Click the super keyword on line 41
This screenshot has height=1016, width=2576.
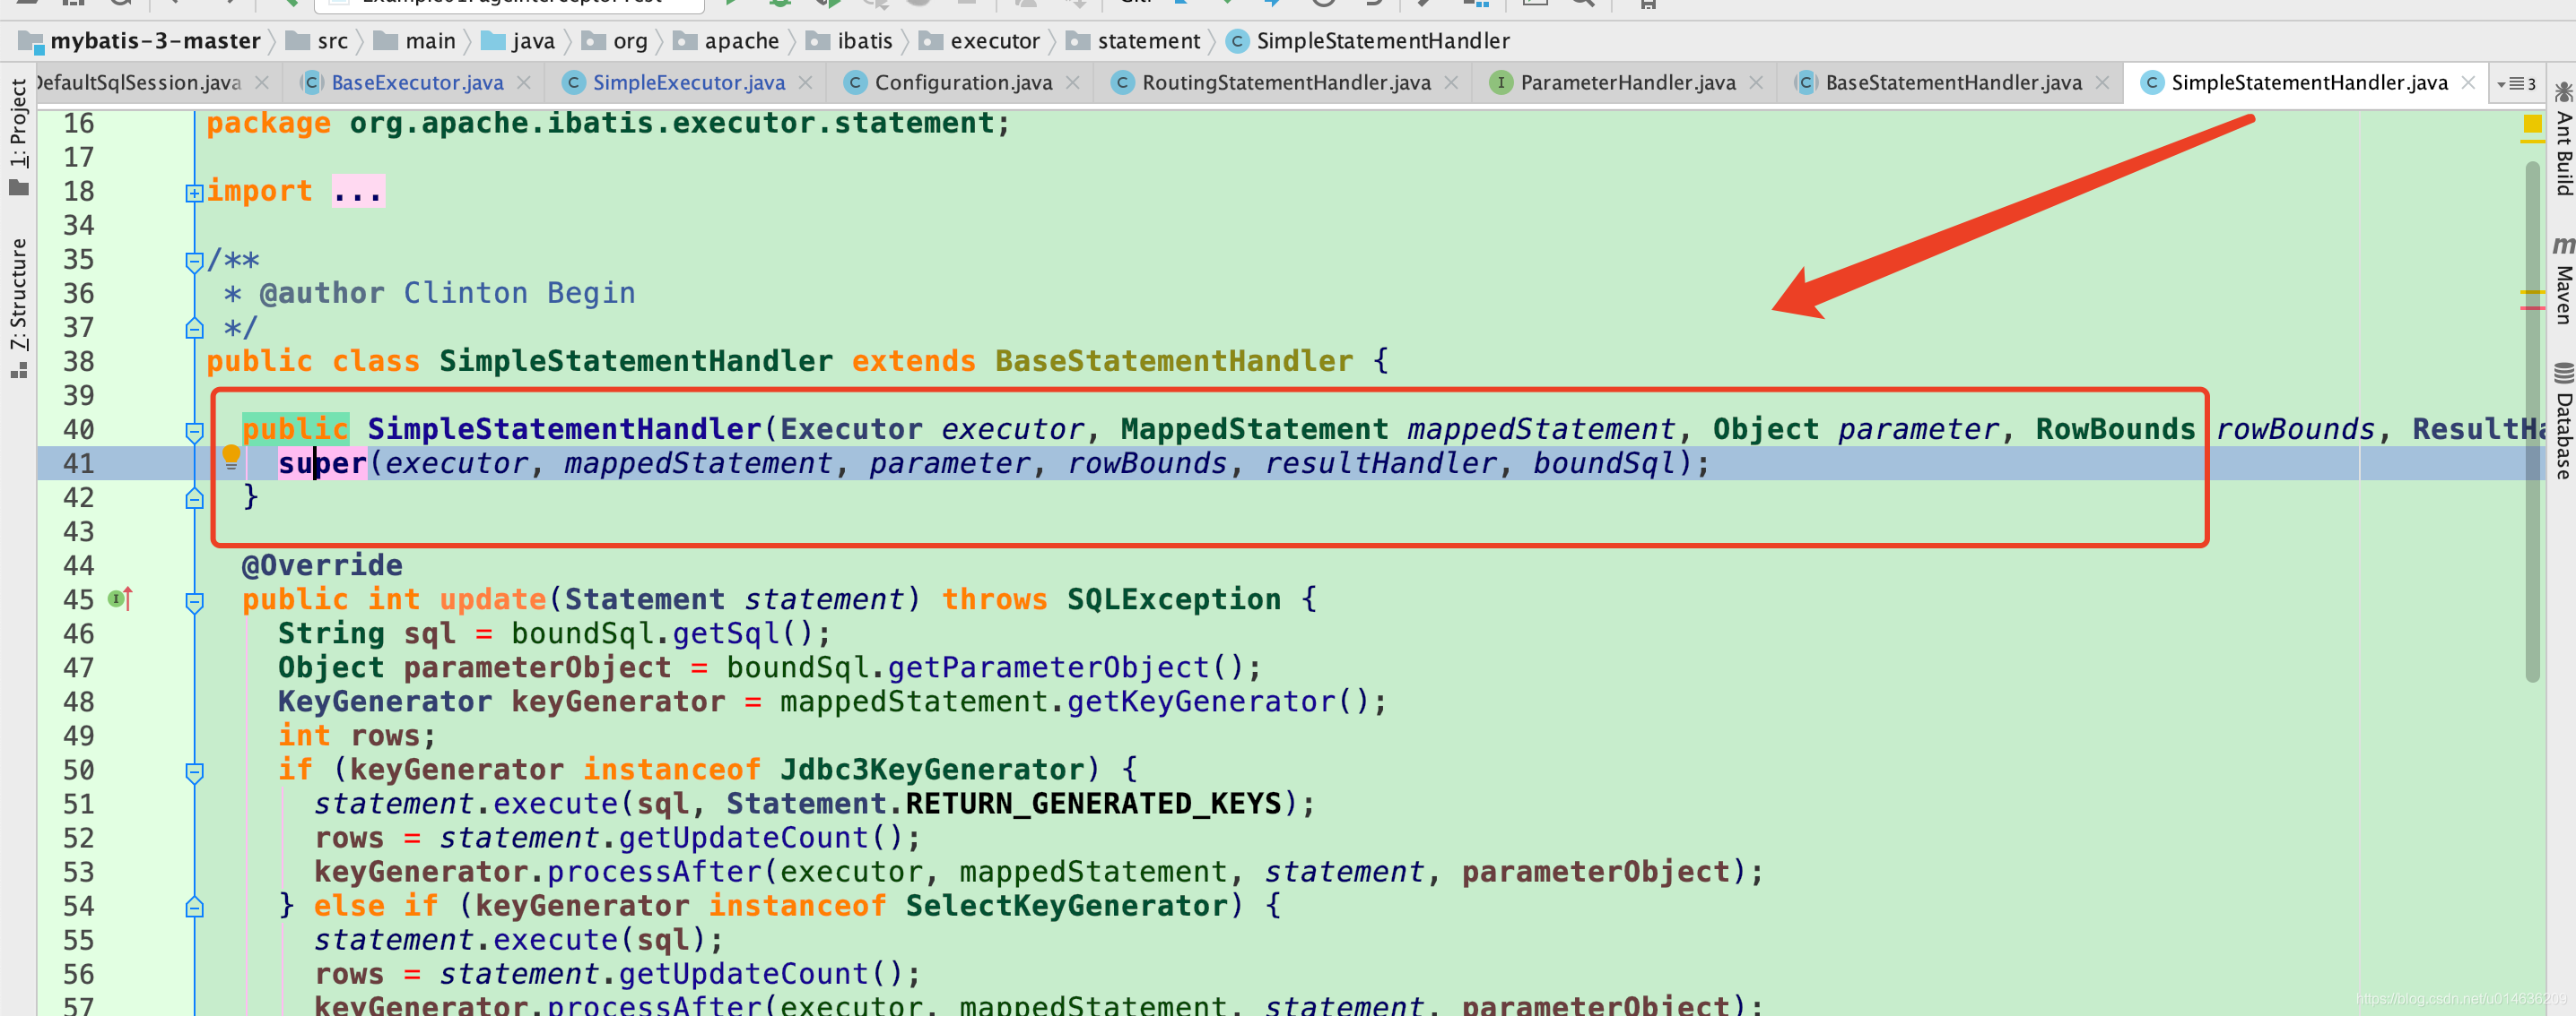(322, 463)
